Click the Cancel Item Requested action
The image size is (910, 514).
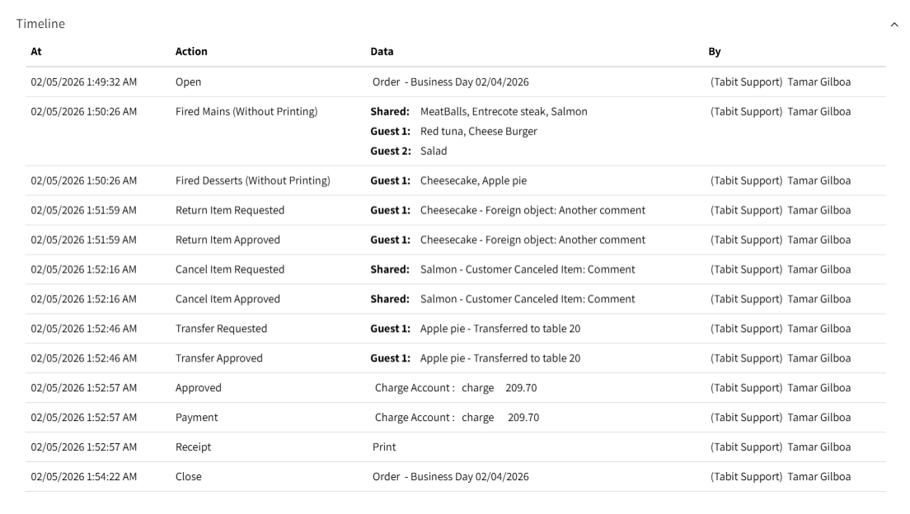tap(230, 269)
